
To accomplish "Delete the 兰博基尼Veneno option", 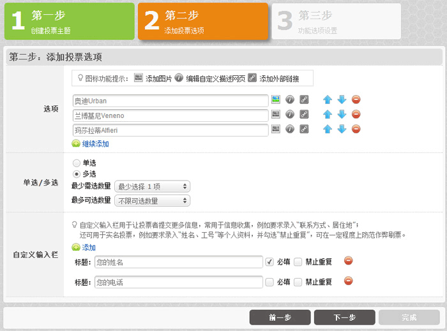I will point(356,114).
